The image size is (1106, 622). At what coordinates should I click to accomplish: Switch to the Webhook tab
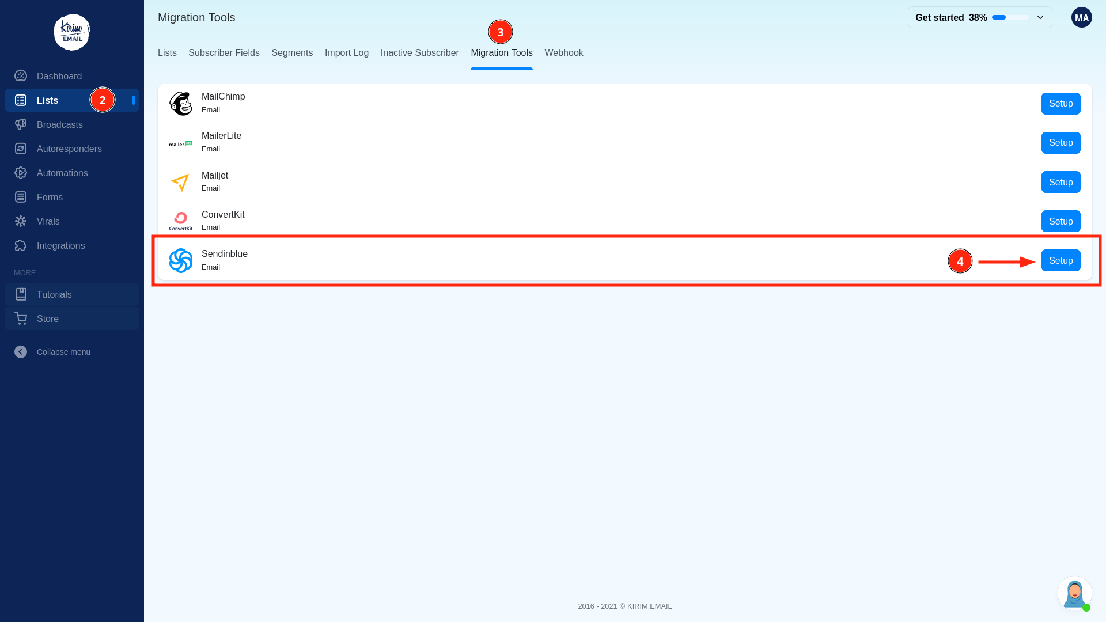(563, 52)
